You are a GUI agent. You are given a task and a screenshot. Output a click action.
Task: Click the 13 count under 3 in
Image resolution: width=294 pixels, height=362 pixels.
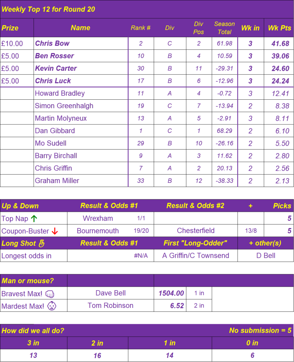(x=34, y=355)
